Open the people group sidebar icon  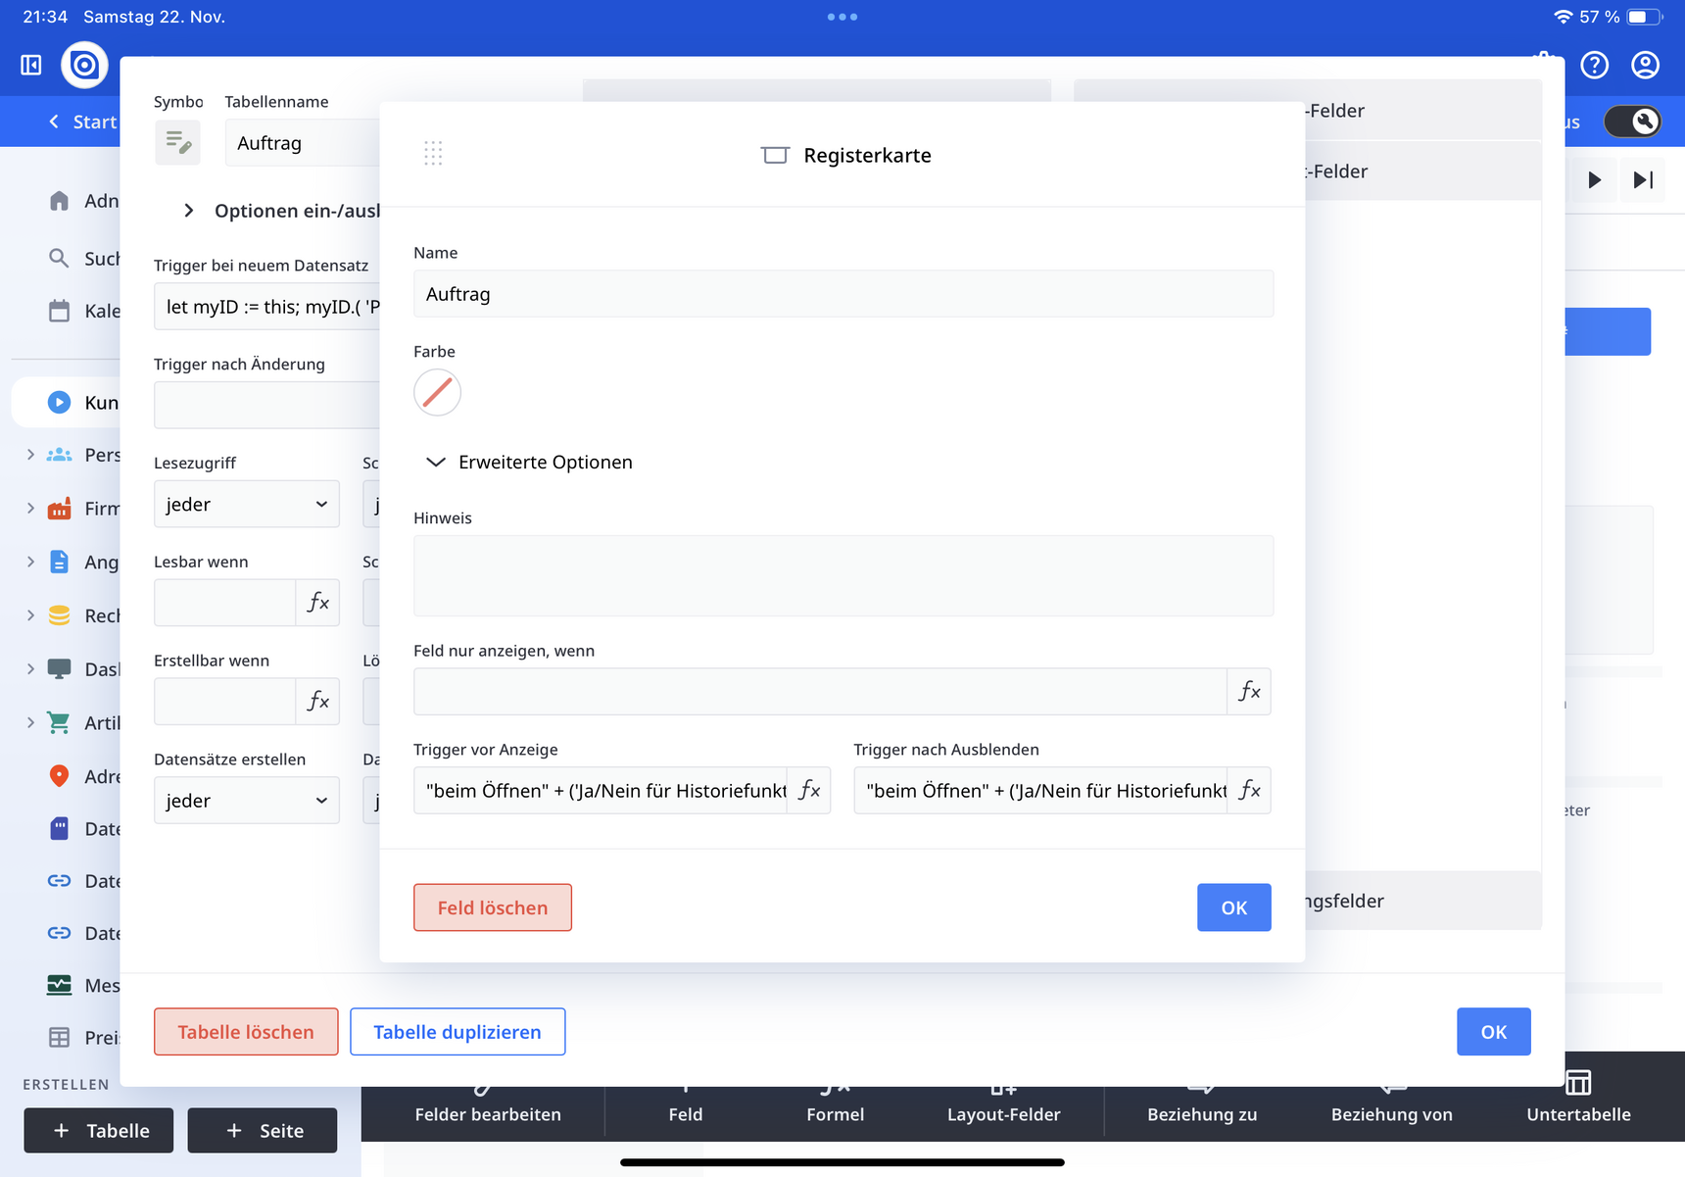60,455
